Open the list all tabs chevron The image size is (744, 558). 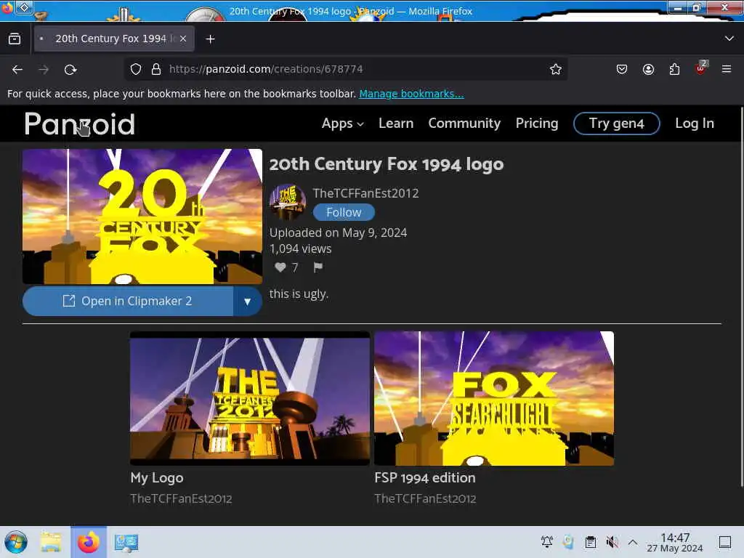pyautogui.click(x=729, y=39)
